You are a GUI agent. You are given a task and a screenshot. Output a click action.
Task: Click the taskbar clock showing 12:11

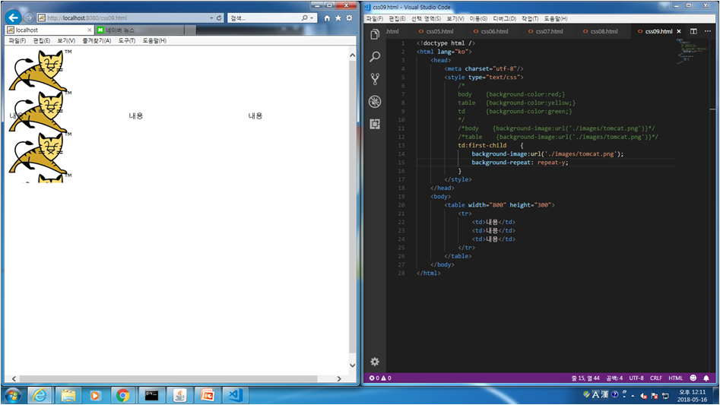[692, 395]
